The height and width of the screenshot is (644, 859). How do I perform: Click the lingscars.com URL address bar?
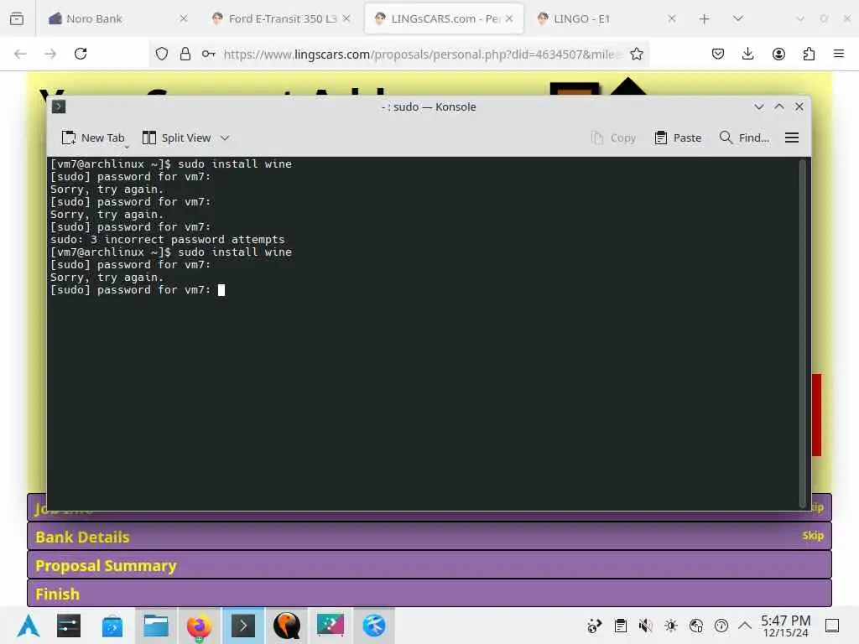click(422, 55)
